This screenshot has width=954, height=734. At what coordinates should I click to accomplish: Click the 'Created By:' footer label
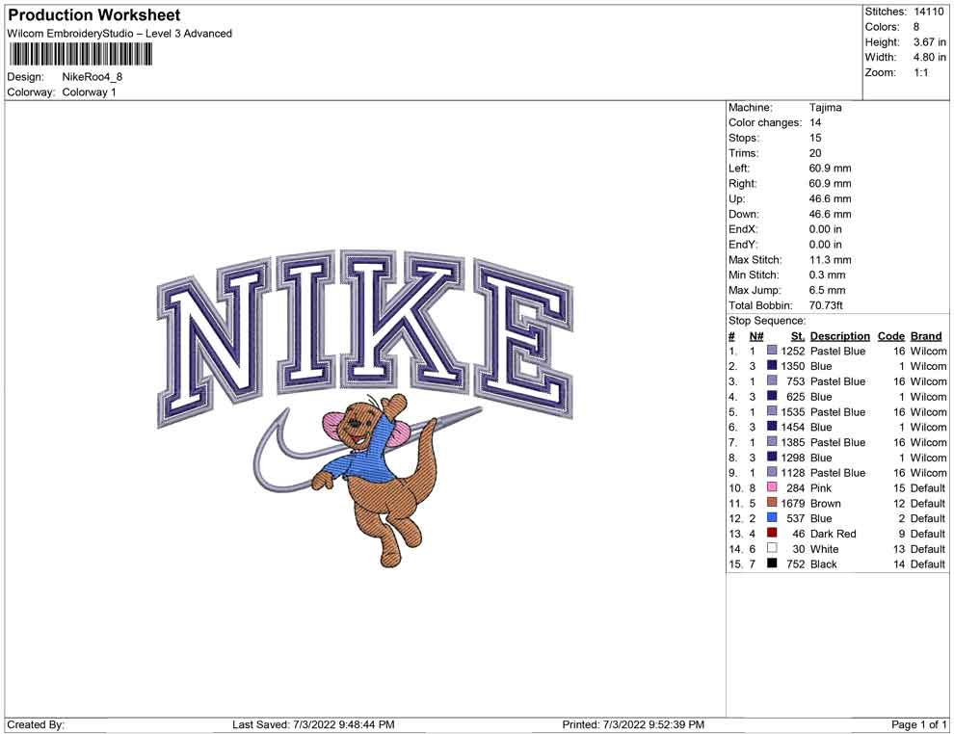pyautogui.click(x=36, y=724)
